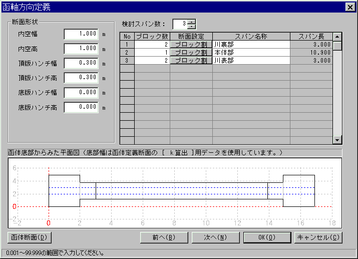Increase 検討スパン数 with the up arrow
358x259 pixels.
[x=192, y=22]
